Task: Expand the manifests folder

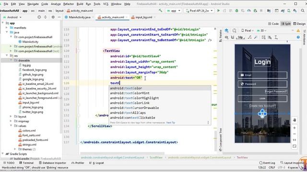Action: coord(7,28)
